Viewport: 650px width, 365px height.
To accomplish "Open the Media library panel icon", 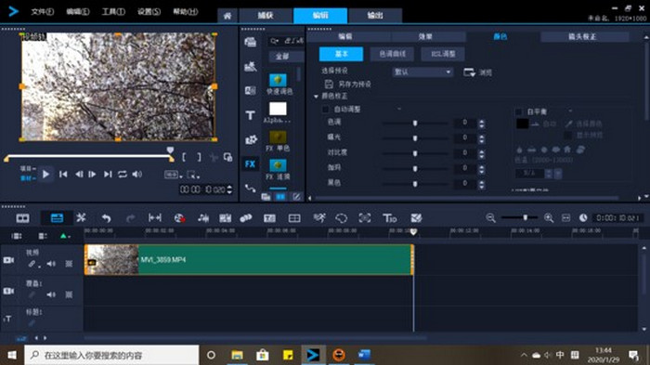I will (251, 42).
